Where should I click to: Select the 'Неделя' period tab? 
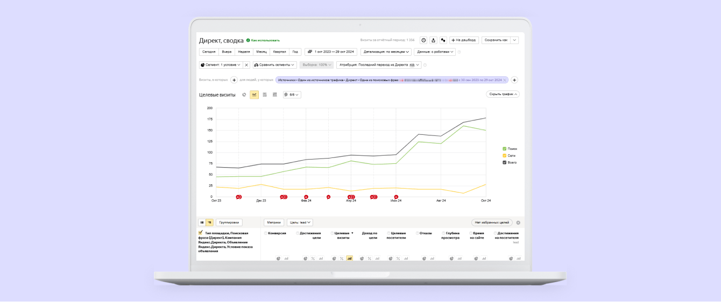coord(244,52)
